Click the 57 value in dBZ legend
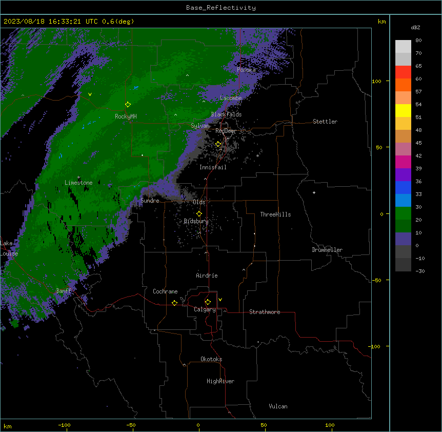Viewport: 442px width, 432px height. point(418,92)
